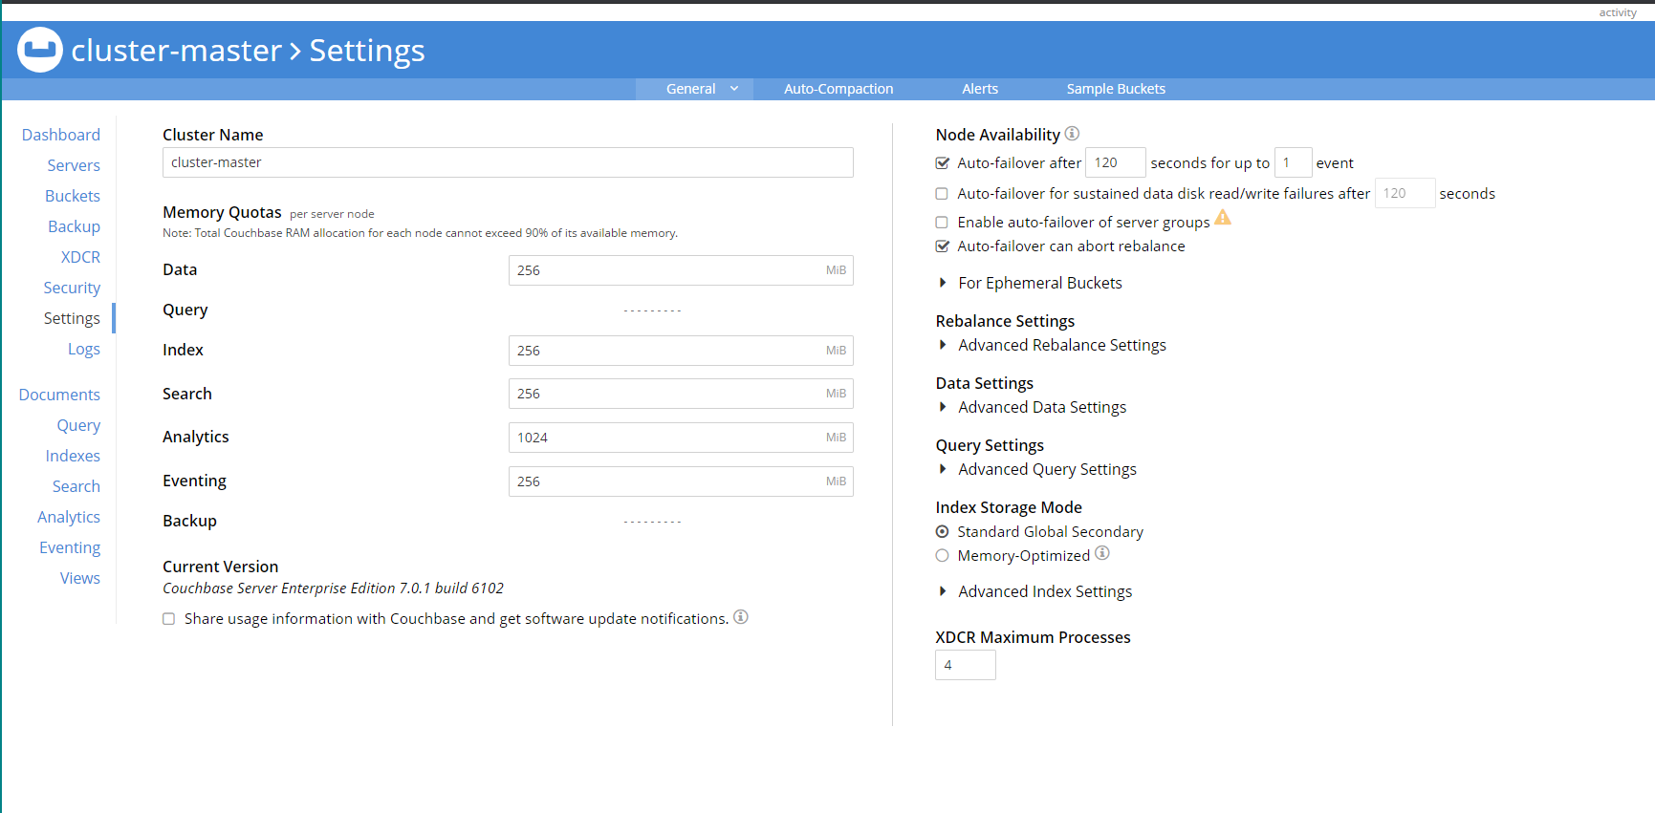1655x813 pixels.
Task: Open Query workbench from sidebar
Action: 78,425
